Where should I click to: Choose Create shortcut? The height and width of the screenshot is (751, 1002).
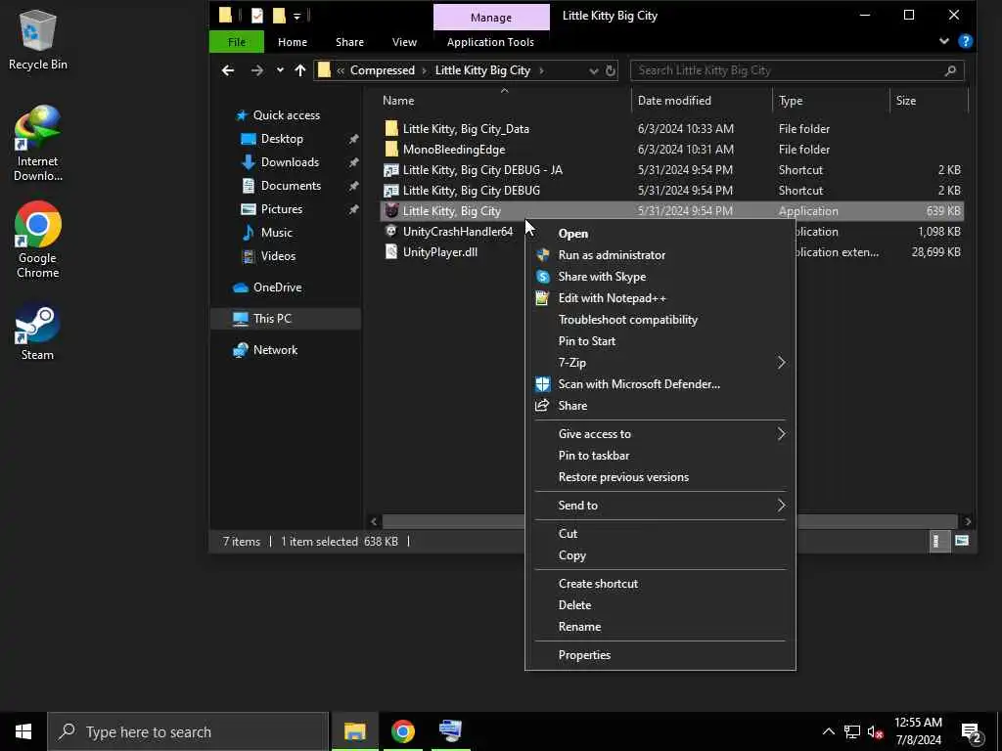(598, 583)
